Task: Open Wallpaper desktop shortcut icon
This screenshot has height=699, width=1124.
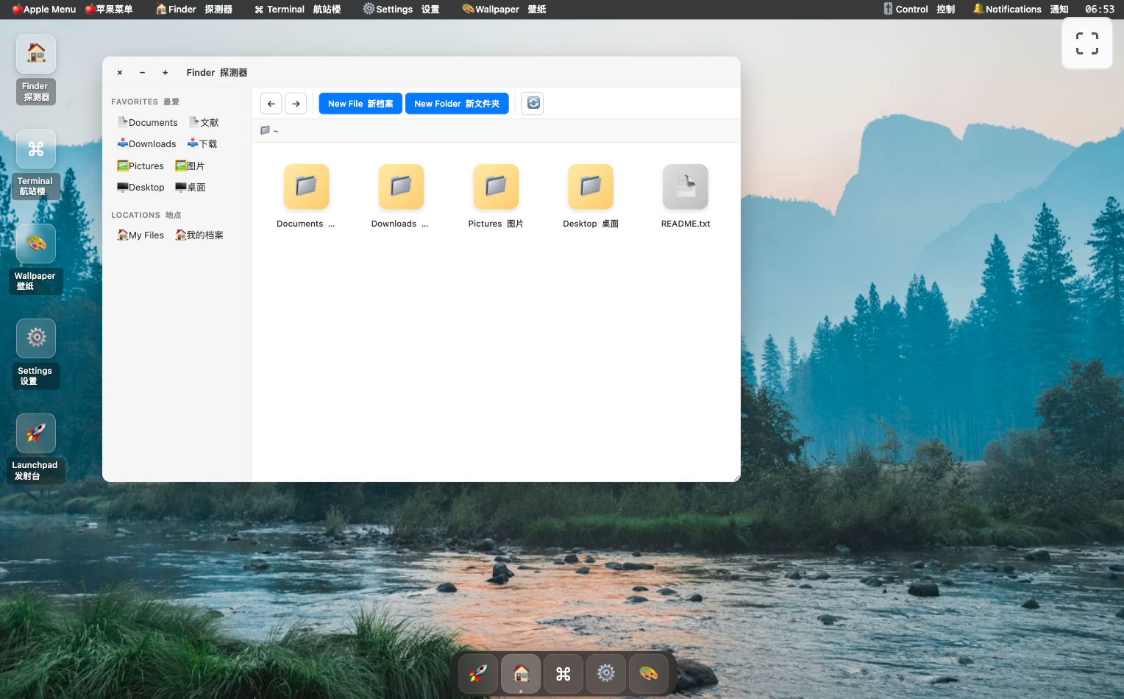Action: click(x=35, y=244)
